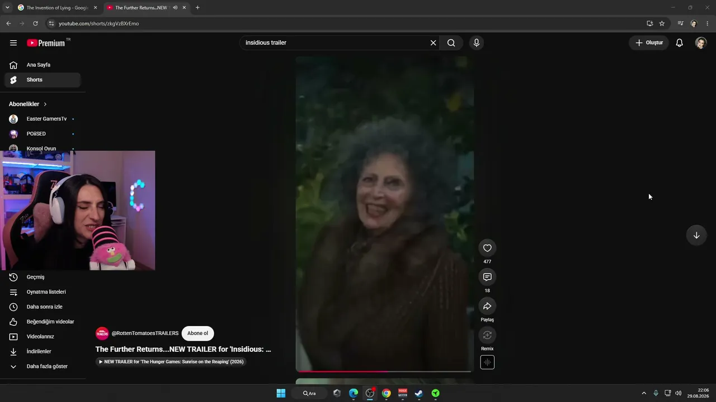Bookmark this page with the star
716x402 pixels.
(x=662, y=23)
